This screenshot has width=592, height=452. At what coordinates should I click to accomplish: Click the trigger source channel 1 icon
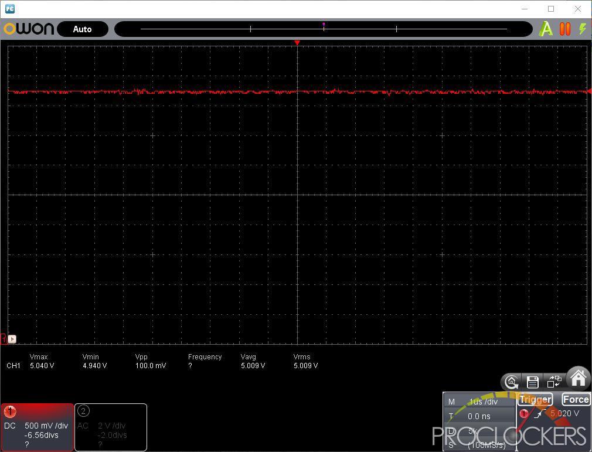click(523, 413)
